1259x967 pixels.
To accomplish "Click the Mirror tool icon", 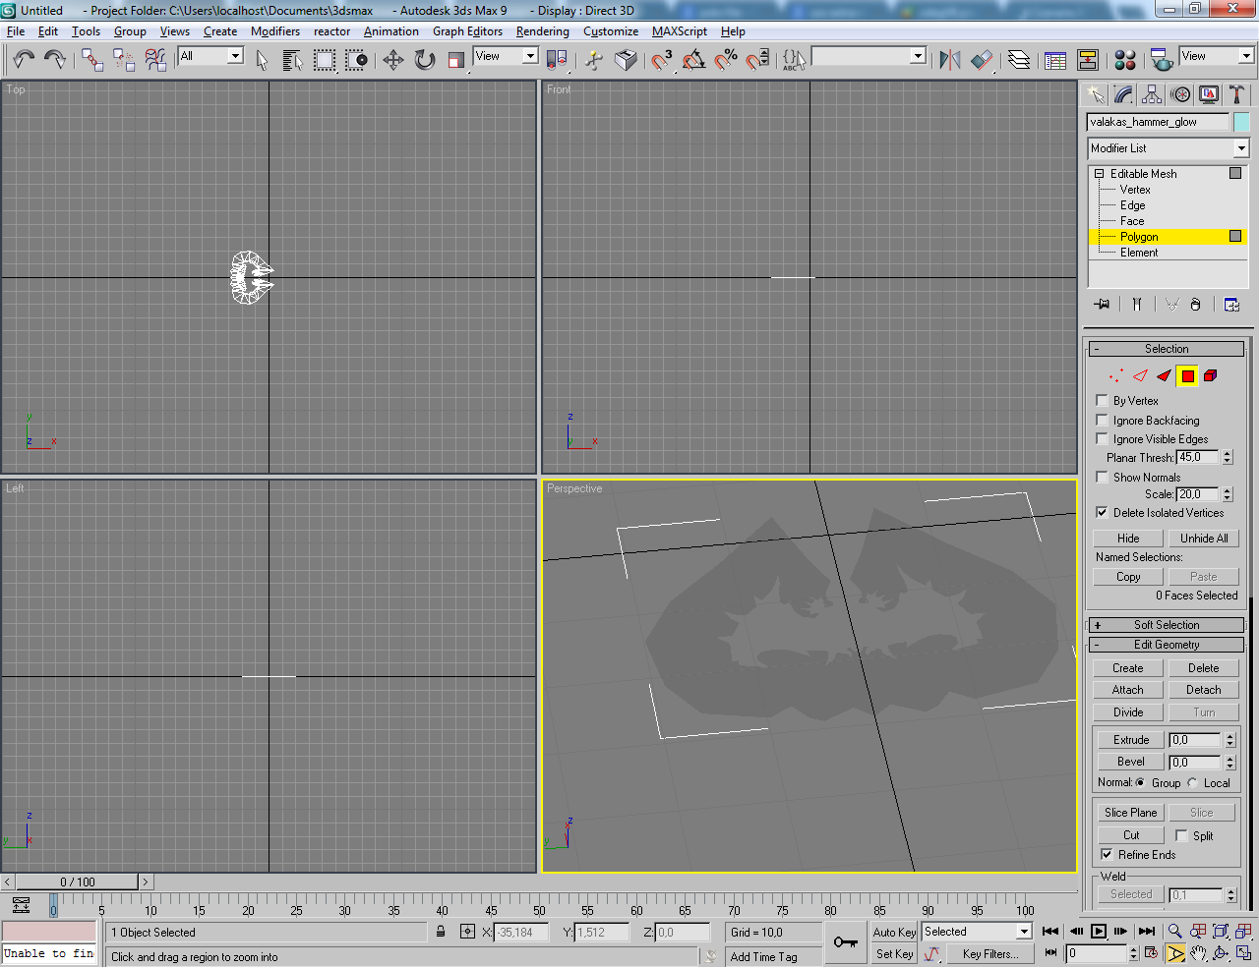I will 949,60.
